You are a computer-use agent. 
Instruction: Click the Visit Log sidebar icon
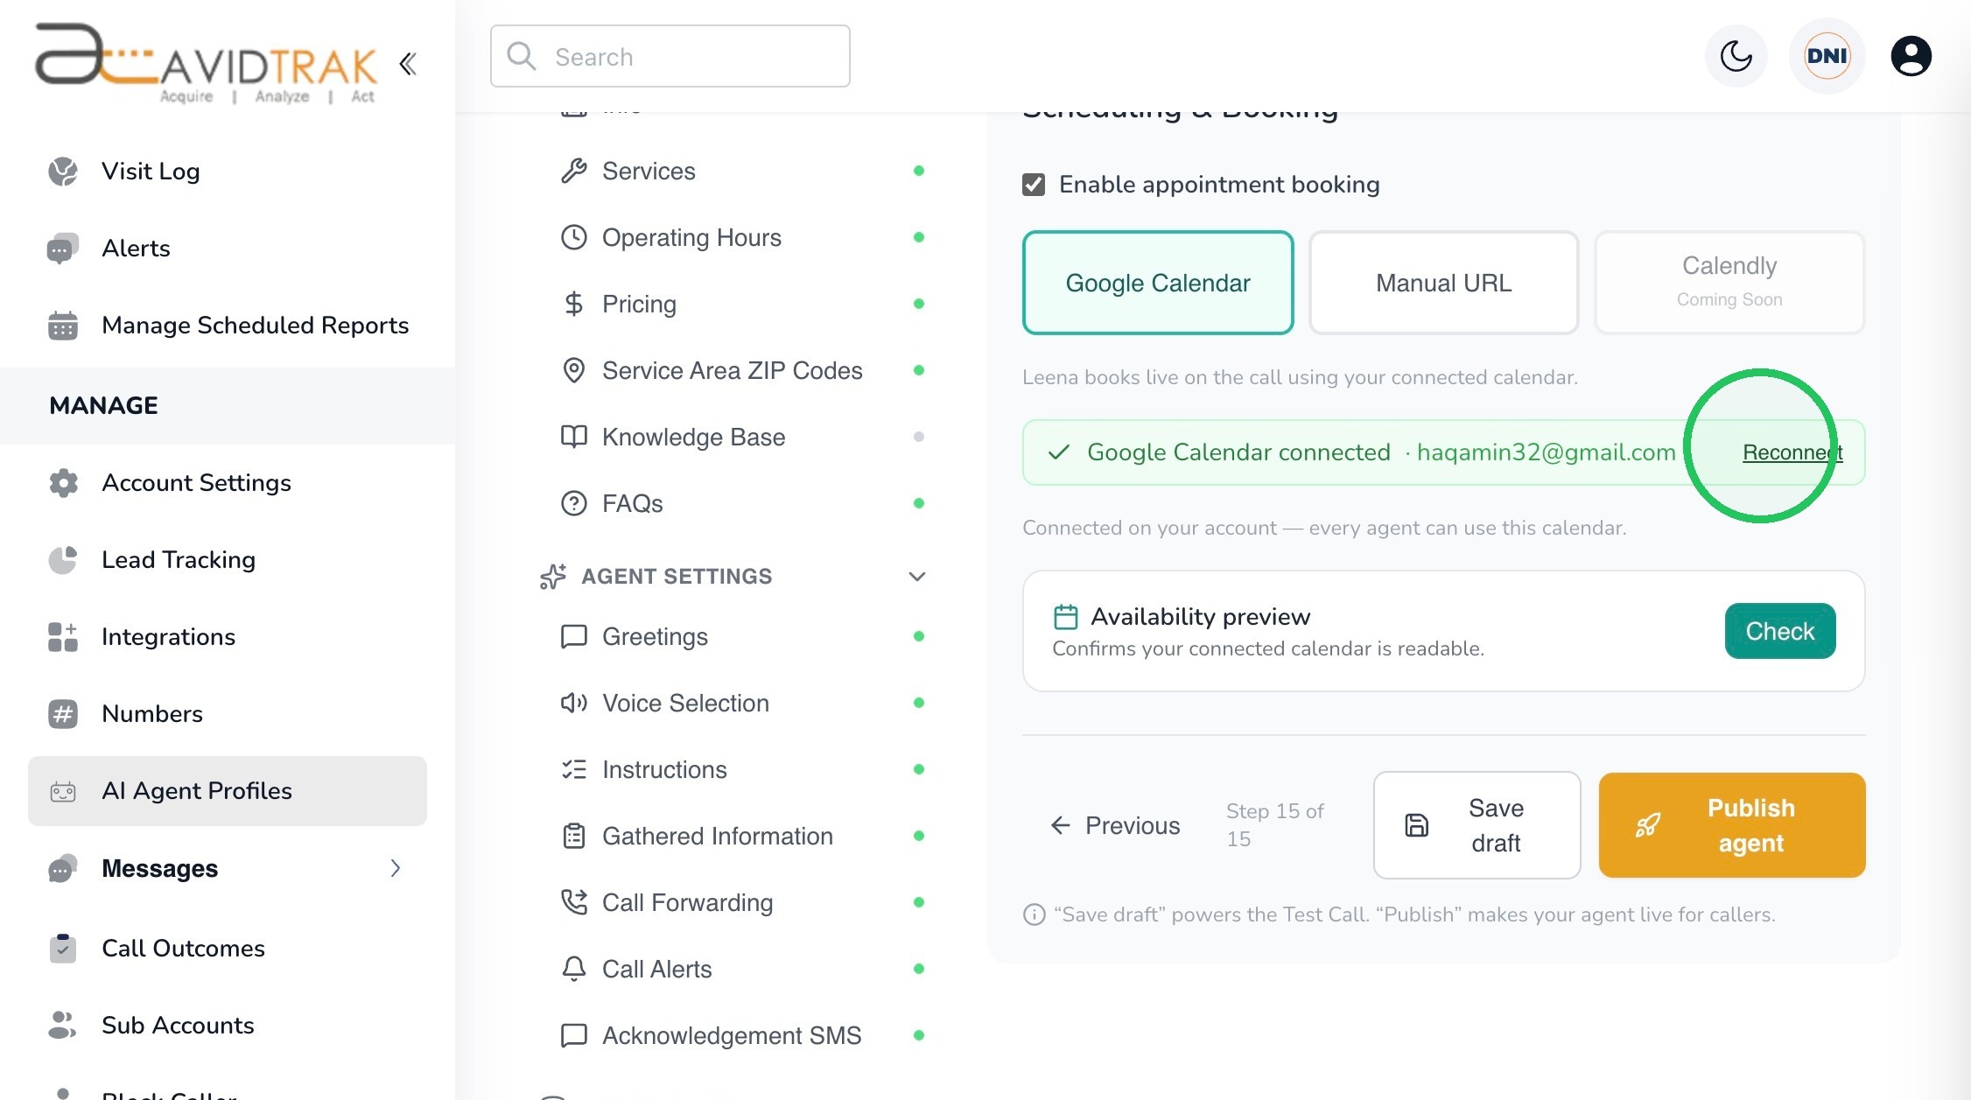tap(63, 172)
